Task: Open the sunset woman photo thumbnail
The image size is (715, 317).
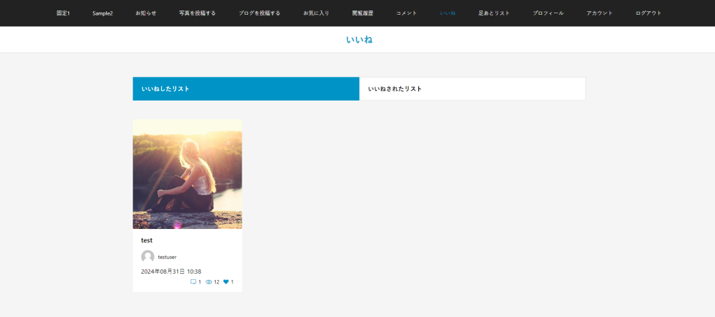Action: pos(187,174)
